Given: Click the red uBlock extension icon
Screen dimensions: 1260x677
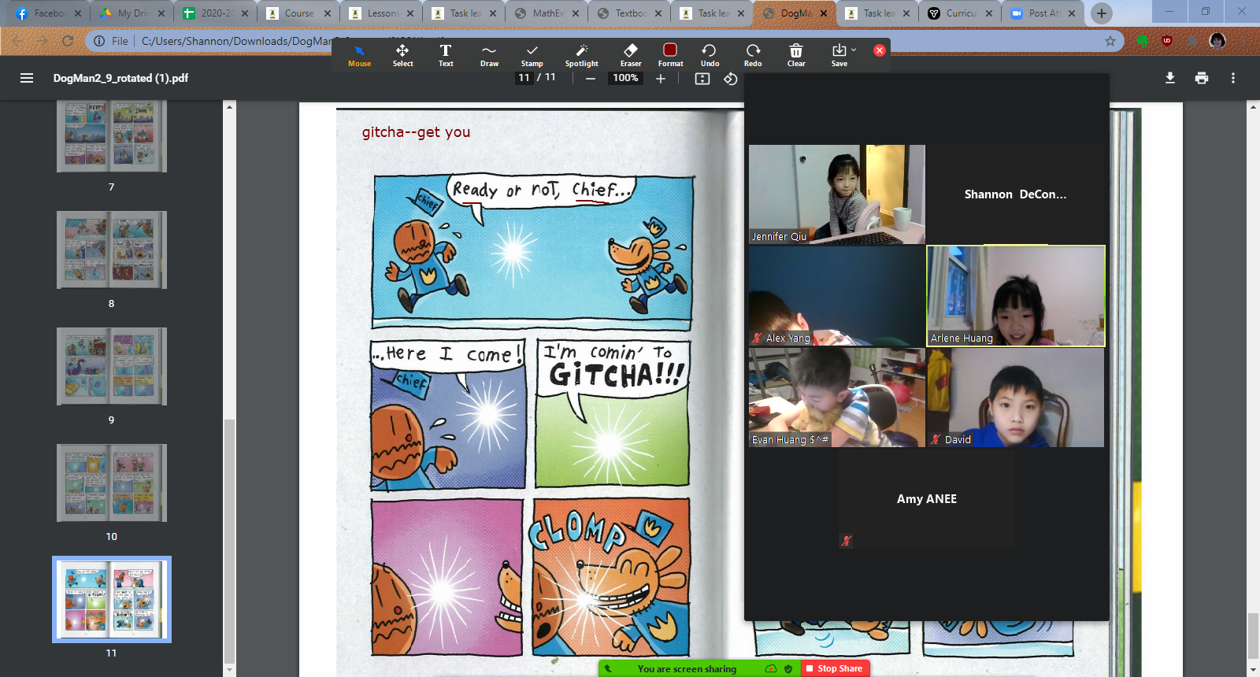Looking at the screenshot, I should 1167,41.
